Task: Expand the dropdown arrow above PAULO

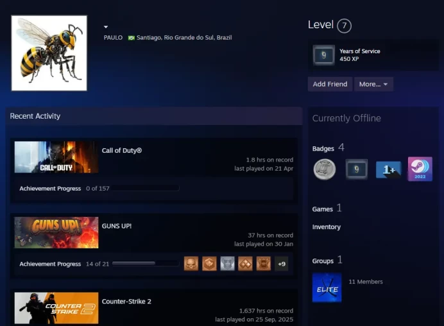Action: point(106,27)
